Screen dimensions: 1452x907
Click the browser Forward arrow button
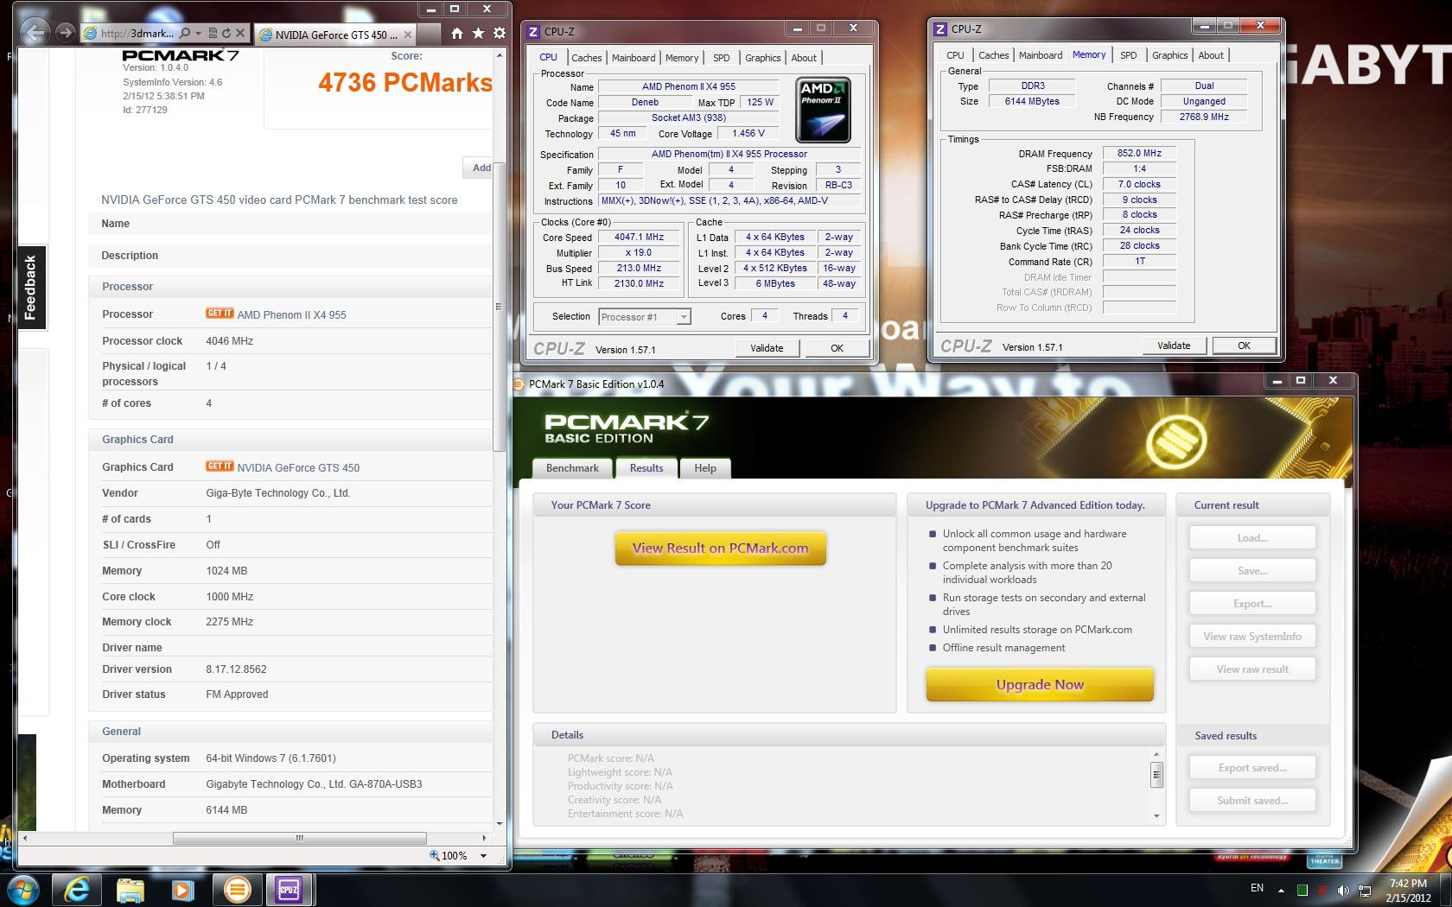(65, 33)
